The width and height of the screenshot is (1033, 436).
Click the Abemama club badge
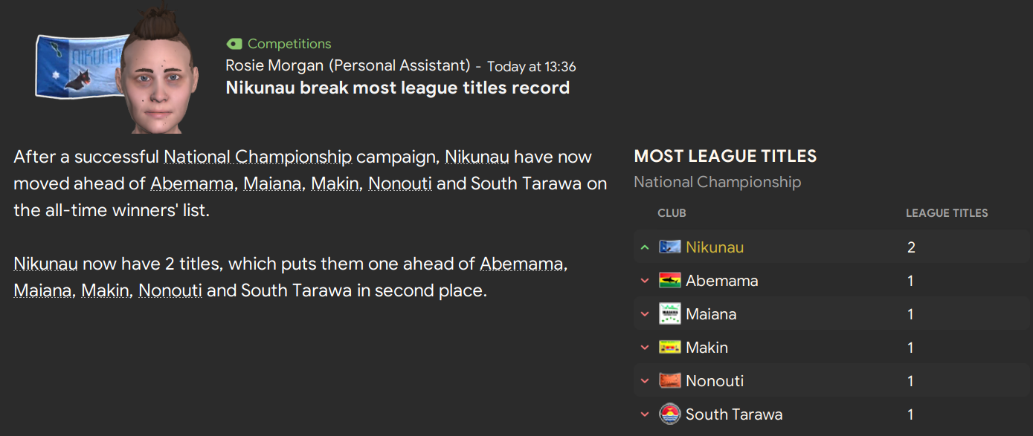click(669, 280)
